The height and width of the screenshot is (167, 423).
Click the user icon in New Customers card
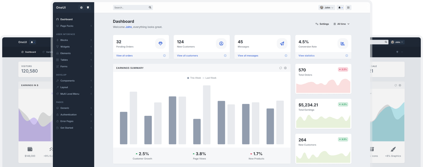click(221, 44)
